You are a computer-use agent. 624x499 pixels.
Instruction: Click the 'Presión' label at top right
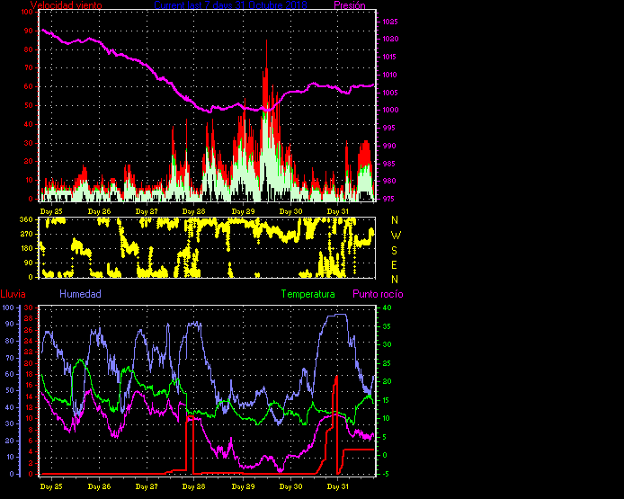pos(350,5)
